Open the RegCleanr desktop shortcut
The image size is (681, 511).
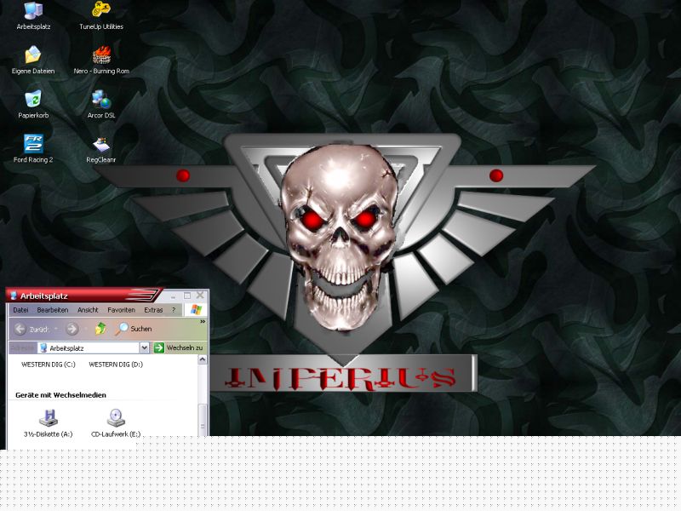tap(101, 149)
